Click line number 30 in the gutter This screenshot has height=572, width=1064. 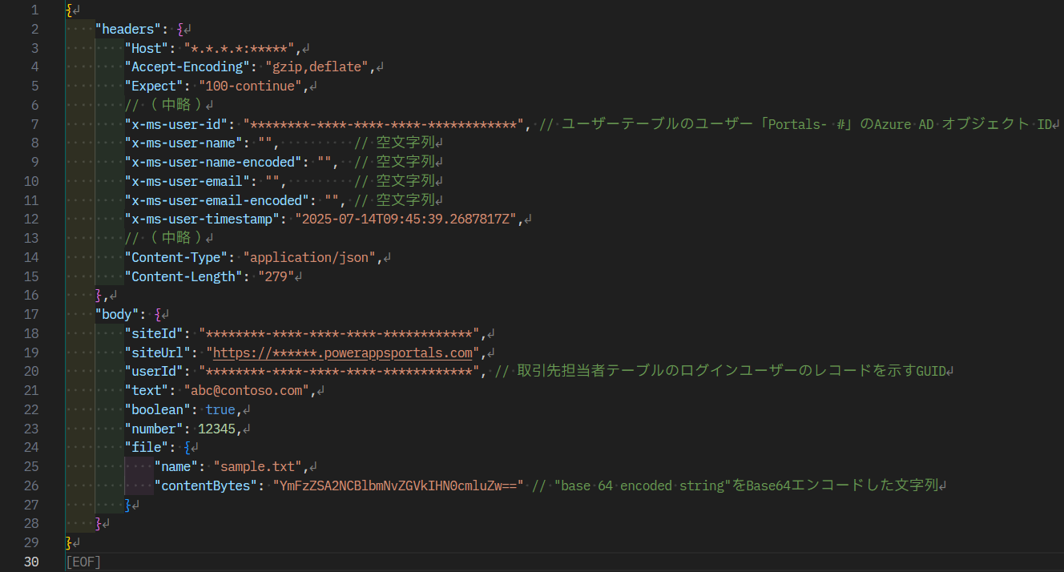31,562
